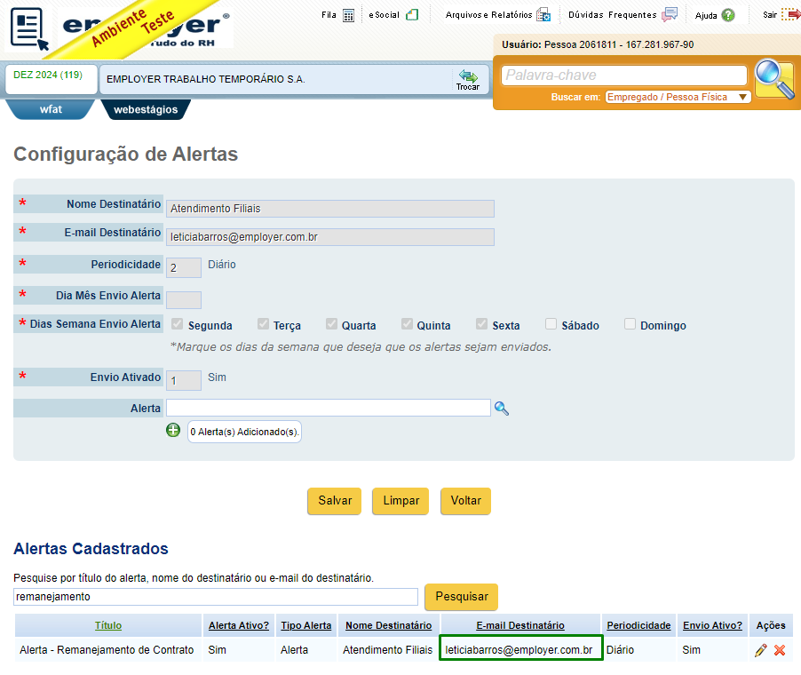The width and height of the screenshot is (801, 675).
Task: Open the Fila calculator icon
Action: pyautogui.click(x=348, y=15)
